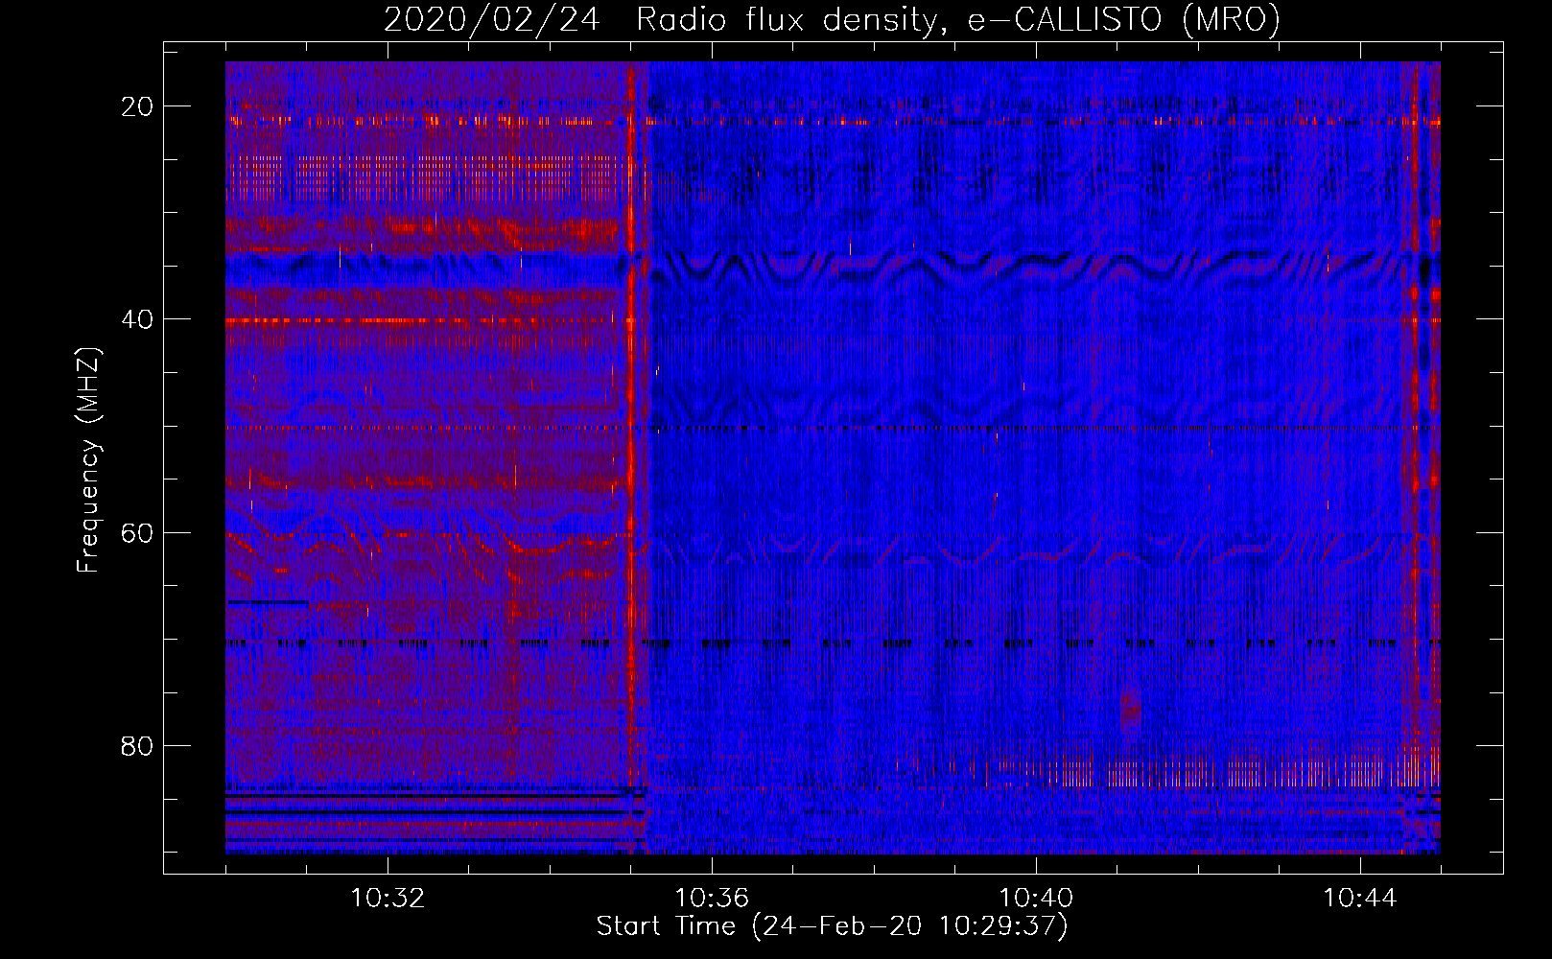Click the 'Start Time (24-Feb-20 10:29:37)' label
The width and height of the screenshot is (1552, 959).
[832, 926]
